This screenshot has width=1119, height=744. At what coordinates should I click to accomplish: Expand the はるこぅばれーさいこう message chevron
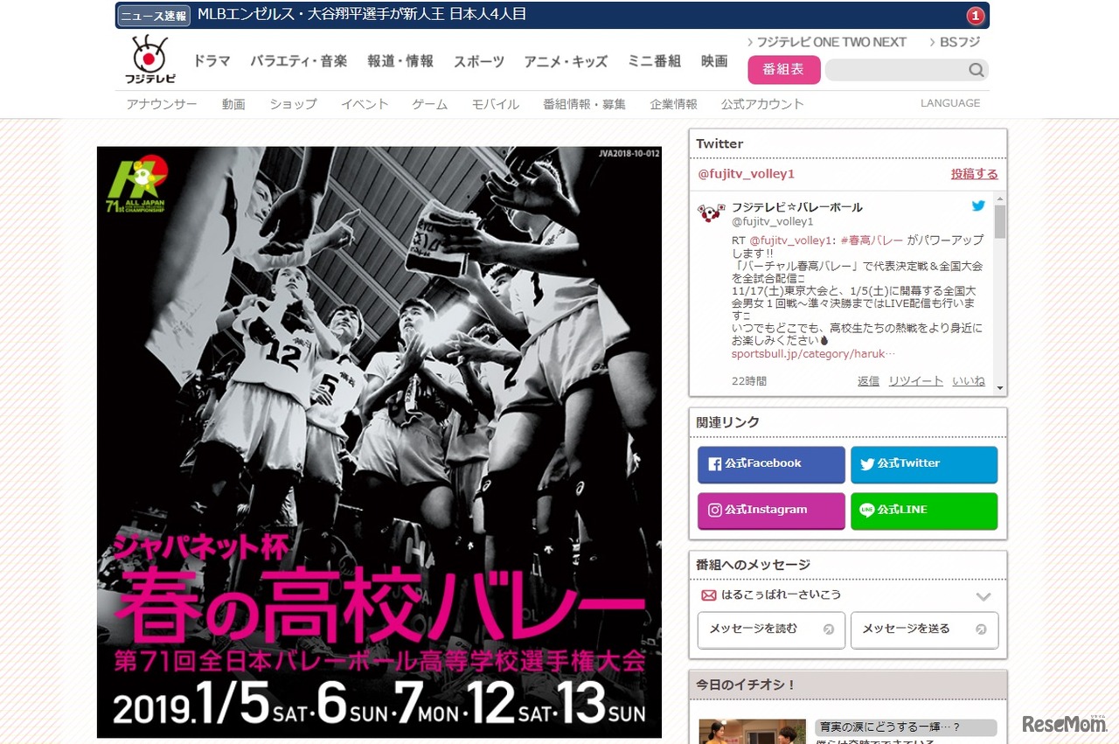(983, 596)
